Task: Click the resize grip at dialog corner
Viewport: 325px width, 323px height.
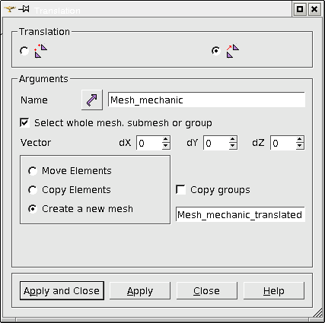Action: (x=317, y=312)
